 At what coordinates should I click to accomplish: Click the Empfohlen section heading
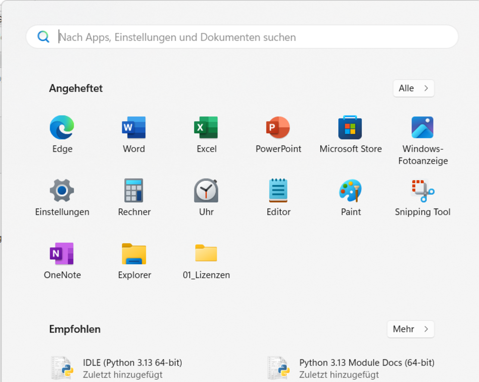[75, 329]
